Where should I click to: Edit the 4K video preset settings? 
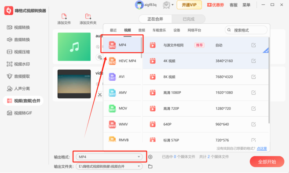pos(253,61)
